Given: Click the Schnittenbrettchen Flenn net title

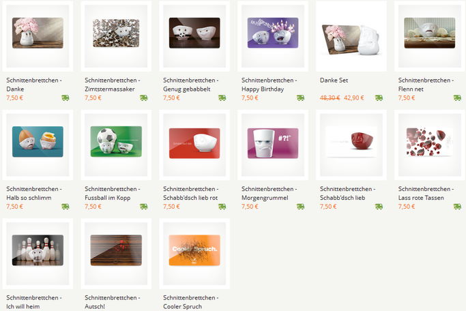Looking at the screenshot, I should click(426, 85).
